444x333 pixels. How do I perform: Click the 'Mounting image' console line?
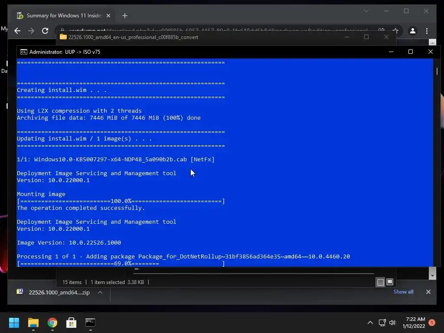click(x=41, y=194)
